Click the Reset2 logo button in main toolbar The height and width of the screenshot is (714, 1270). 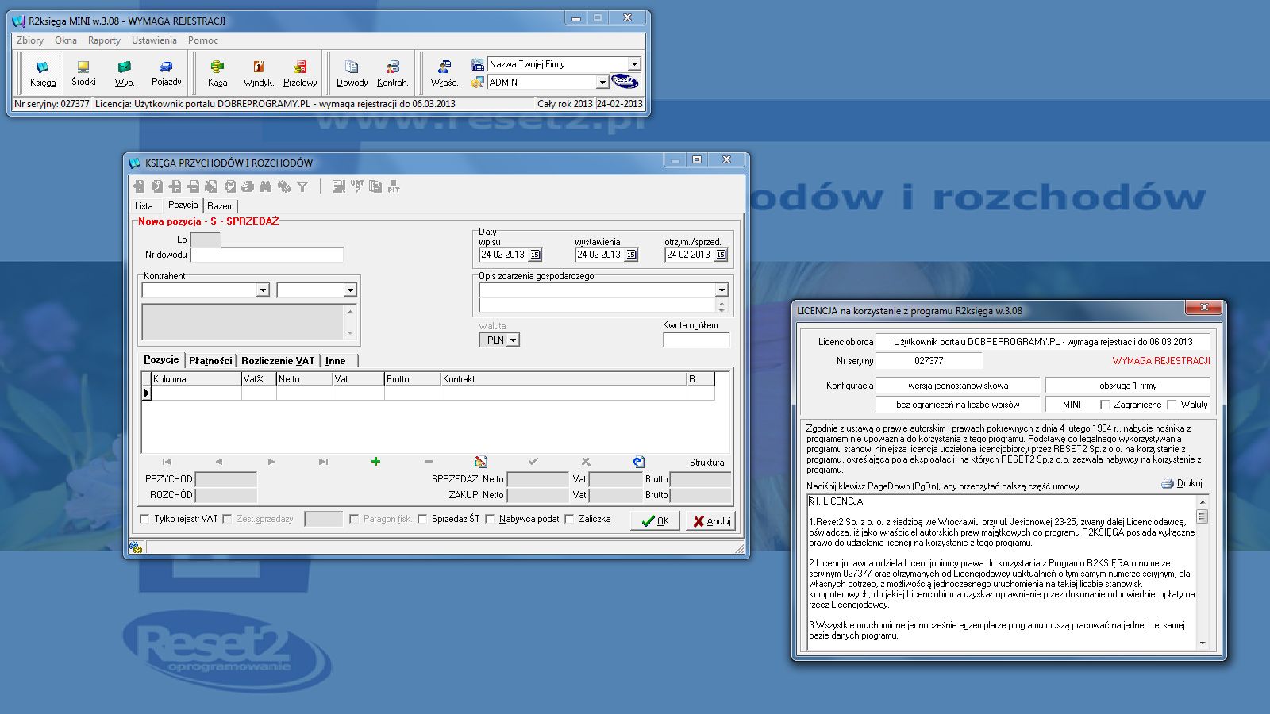pos(625,82)
